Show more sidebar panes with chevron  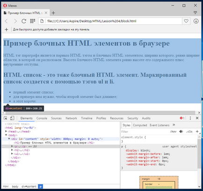174,125
